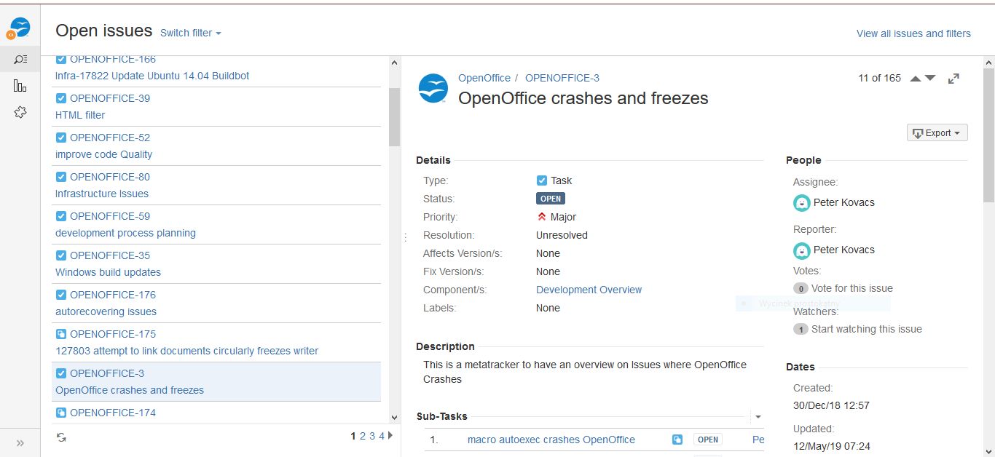Click Vote for this issue
995x457 pixels.
click(852, 288)
